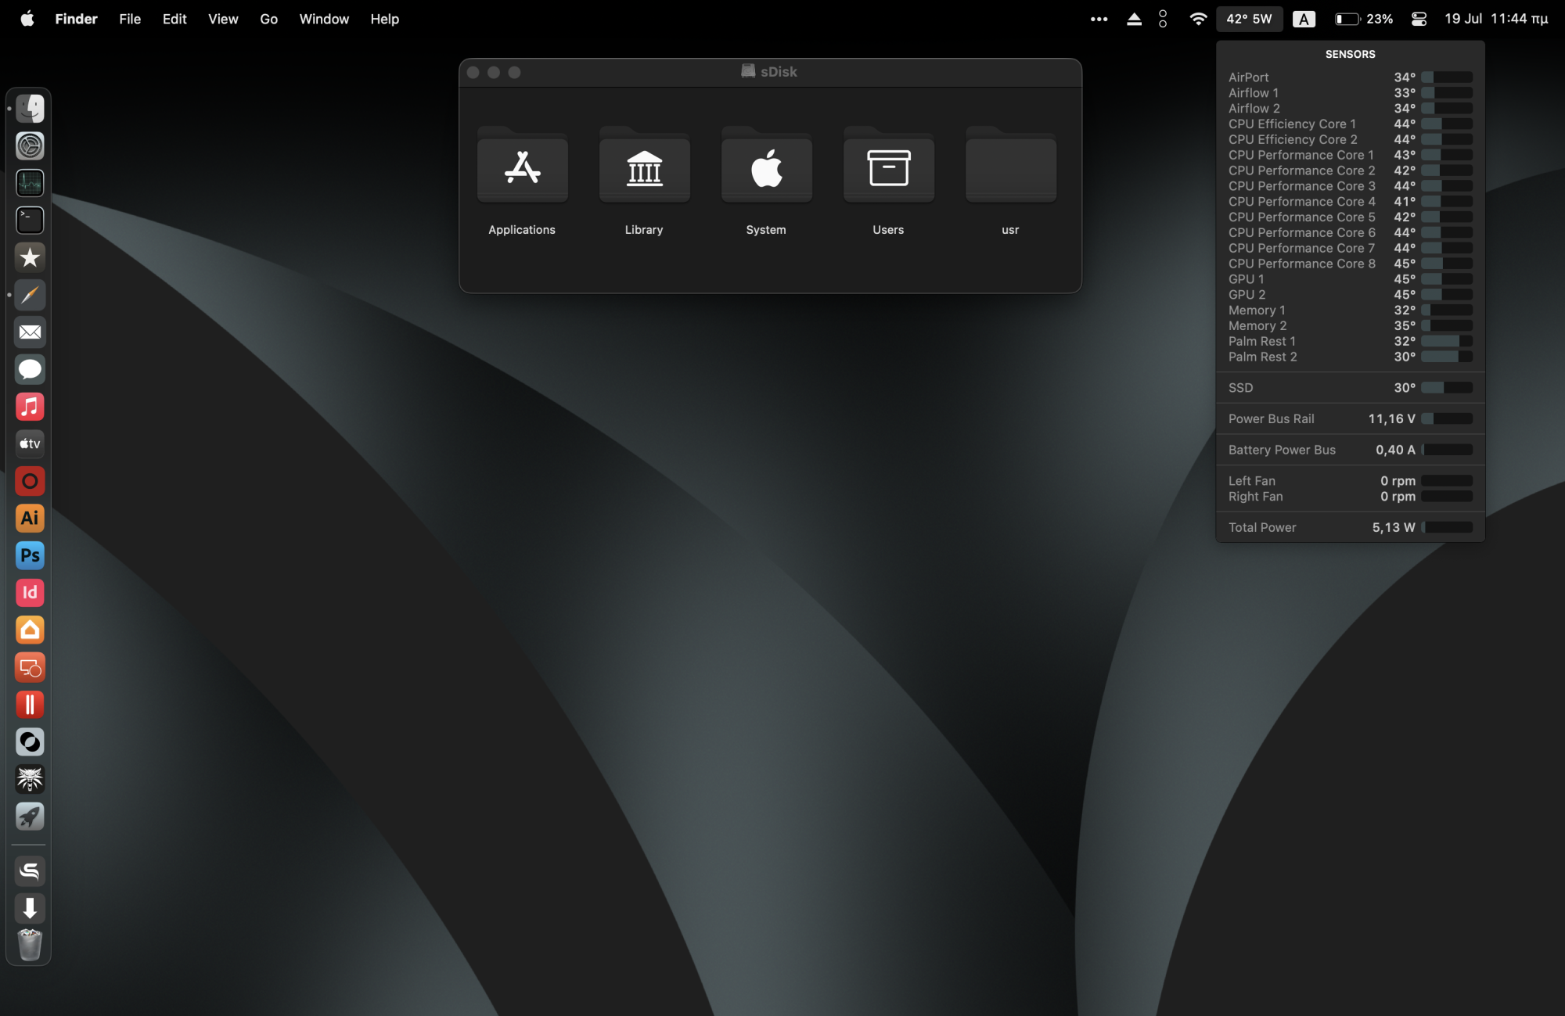
Task: Select the GPU 1 sensor row
Action: [x=1350, y=279]
